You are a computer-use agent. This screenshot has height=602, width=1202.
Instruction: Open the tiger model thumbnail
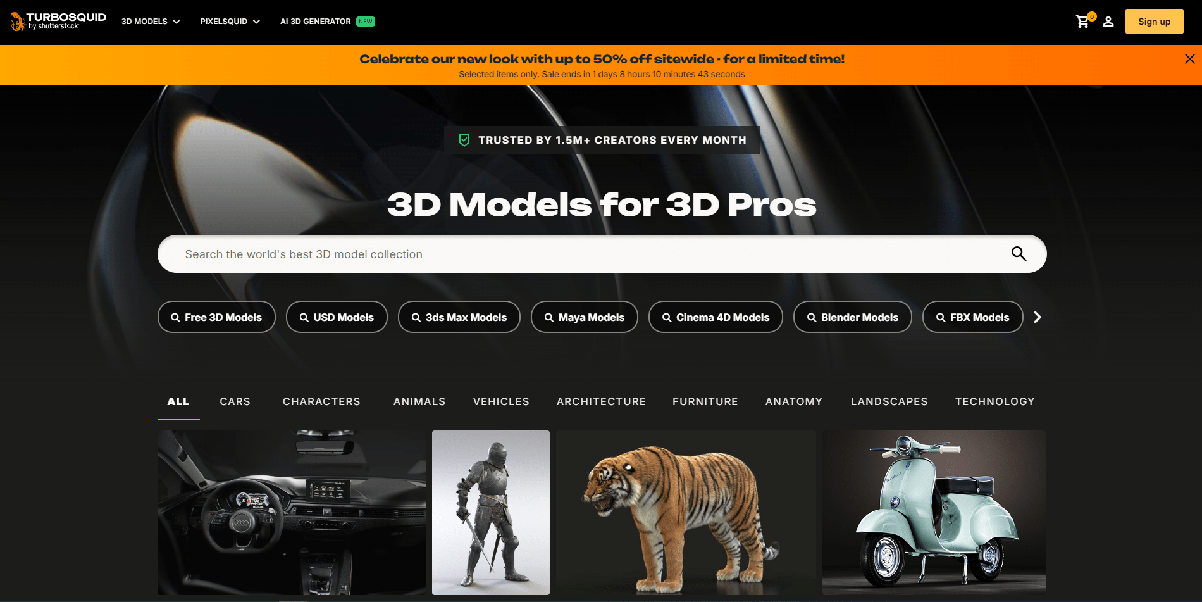(686, 513)
